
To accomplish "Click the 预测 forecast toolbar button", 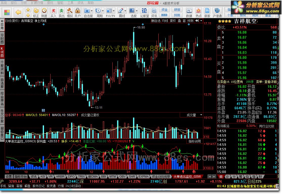I will 177,15.
